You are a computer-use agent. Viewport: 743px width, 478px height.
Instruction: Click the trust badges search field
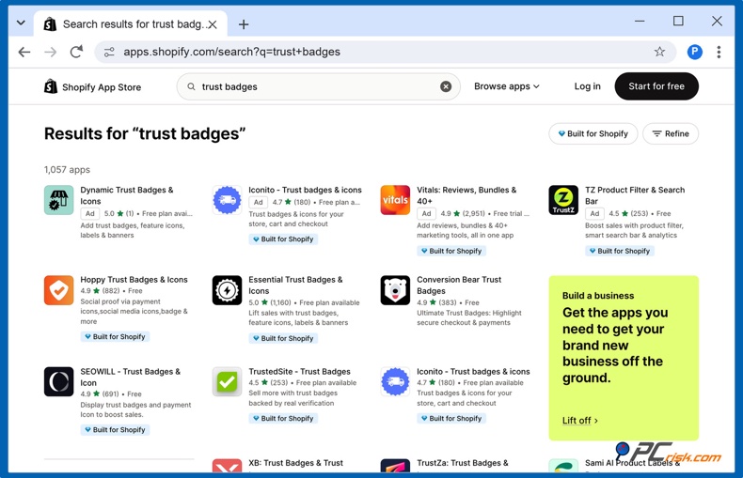(x=318, y=86)
